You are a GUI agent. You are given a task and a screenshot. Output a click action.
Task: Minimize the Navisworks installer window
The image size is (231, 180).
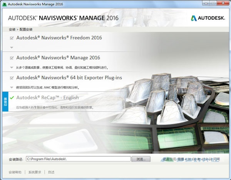[206, 3]
